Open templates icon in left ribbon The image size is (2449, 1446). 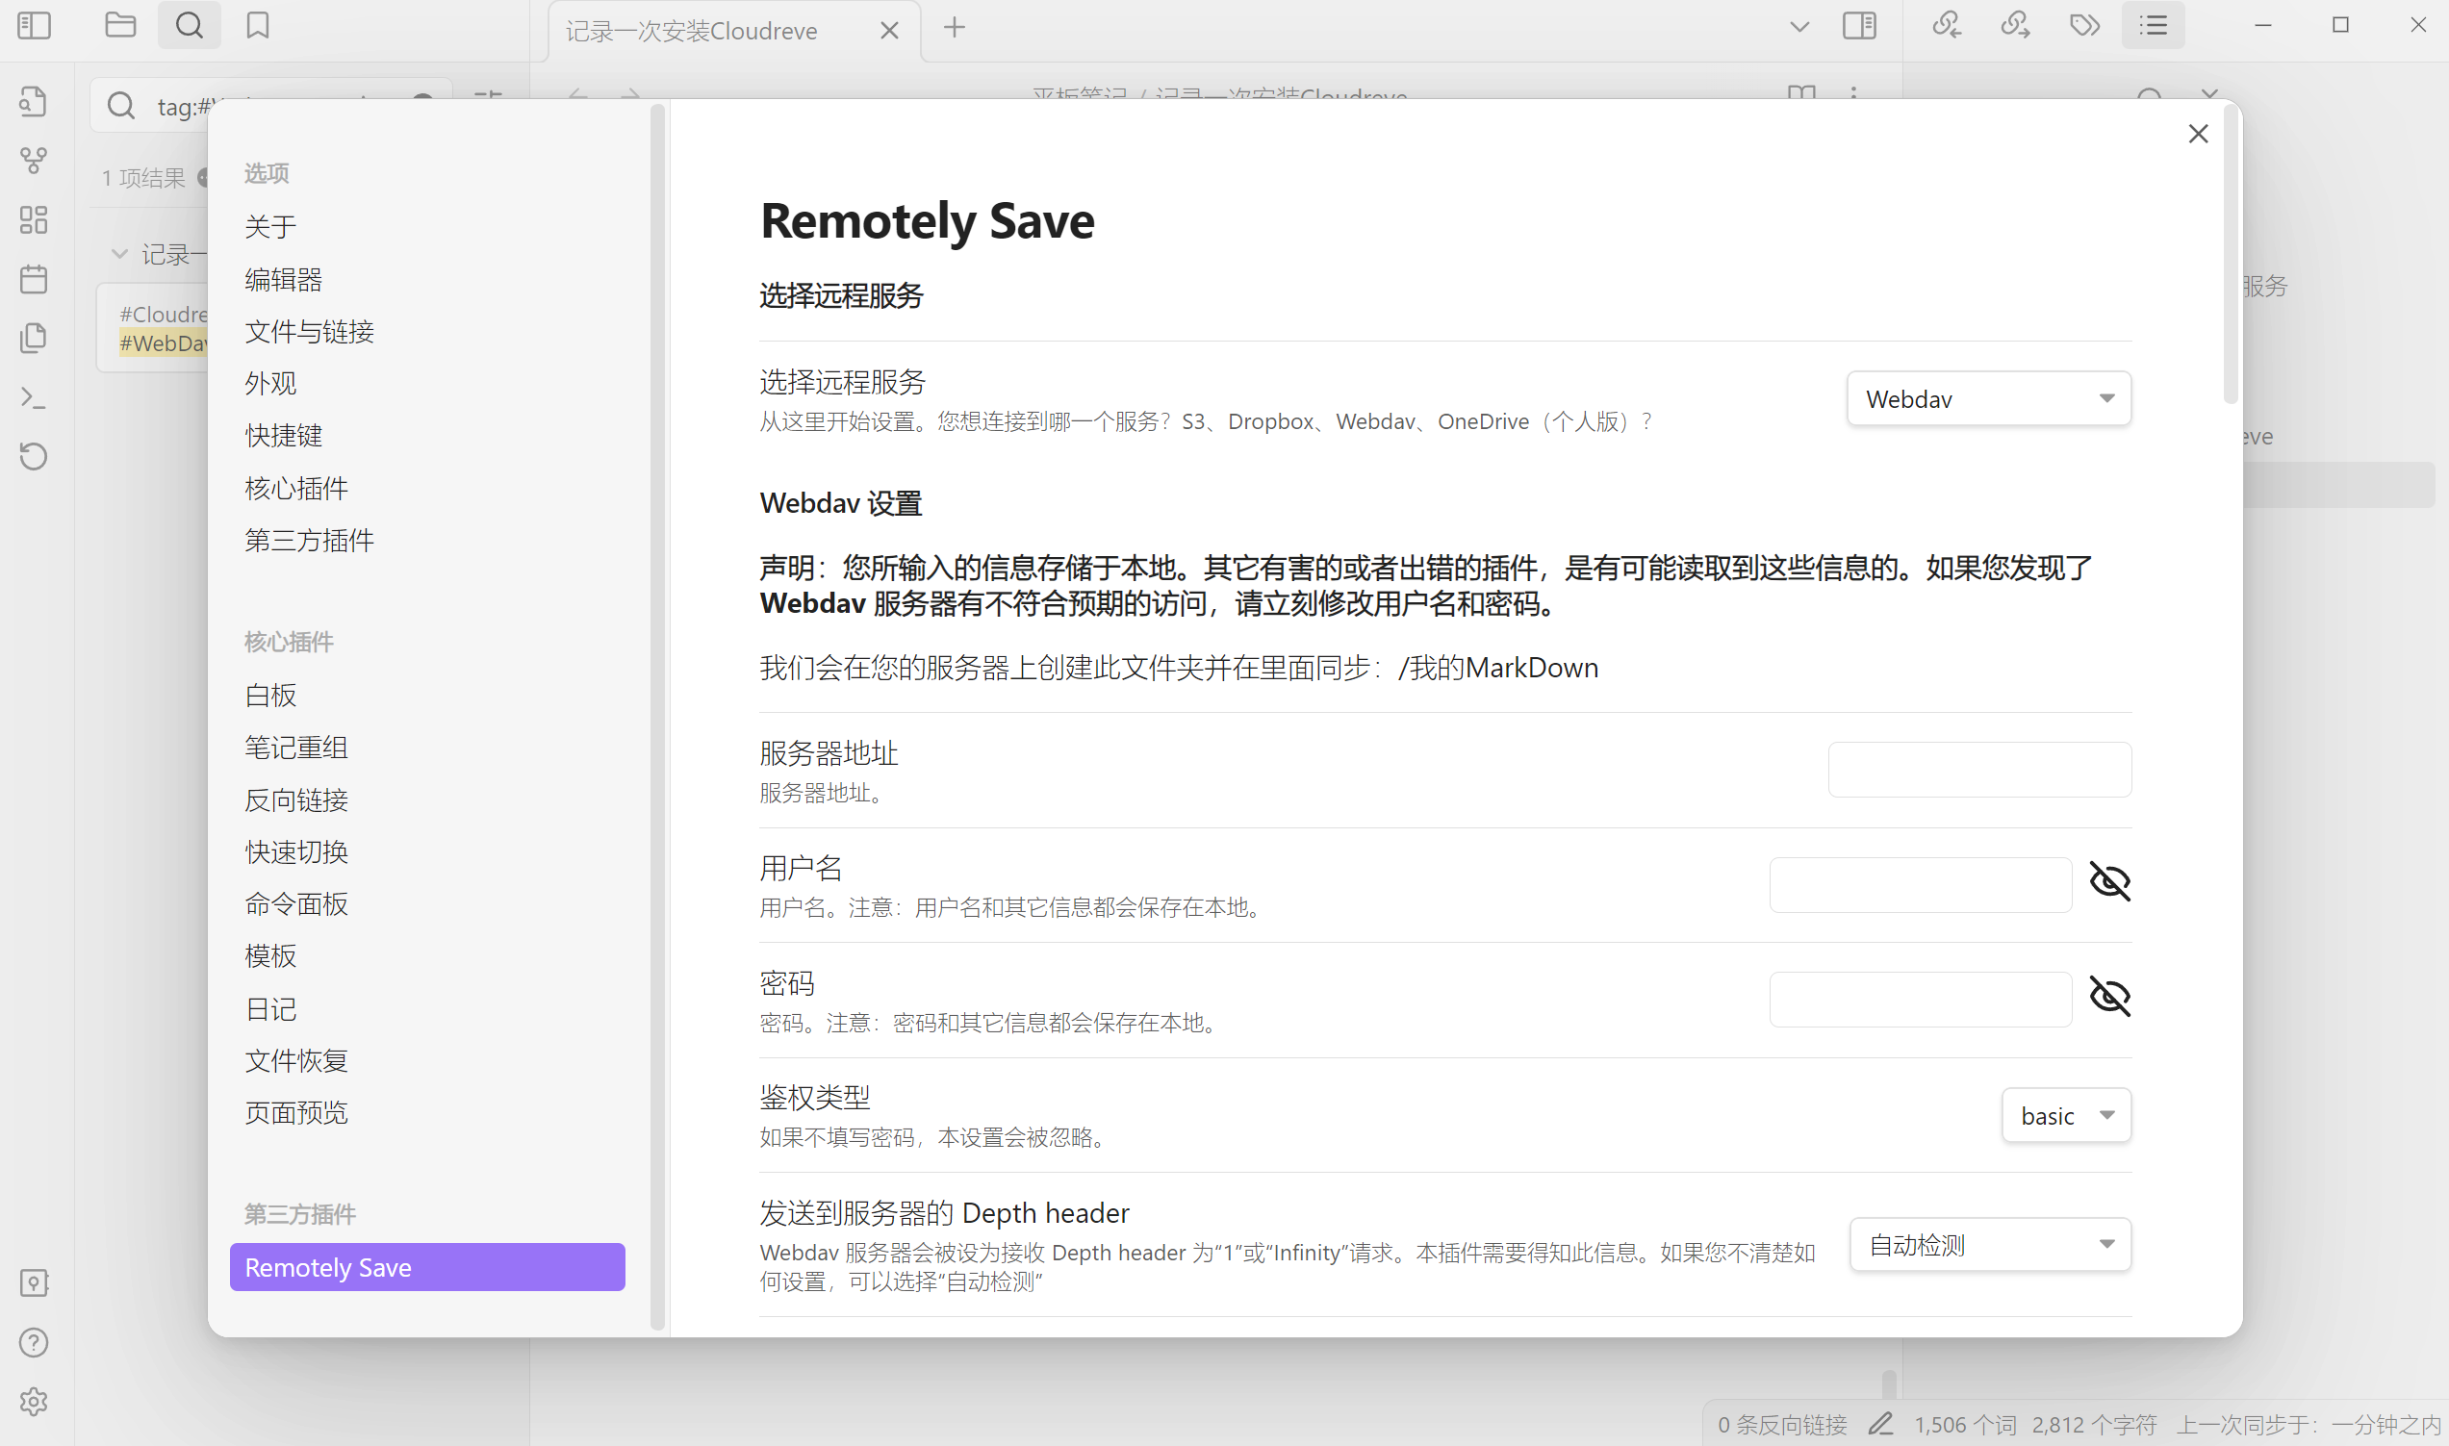34,338
